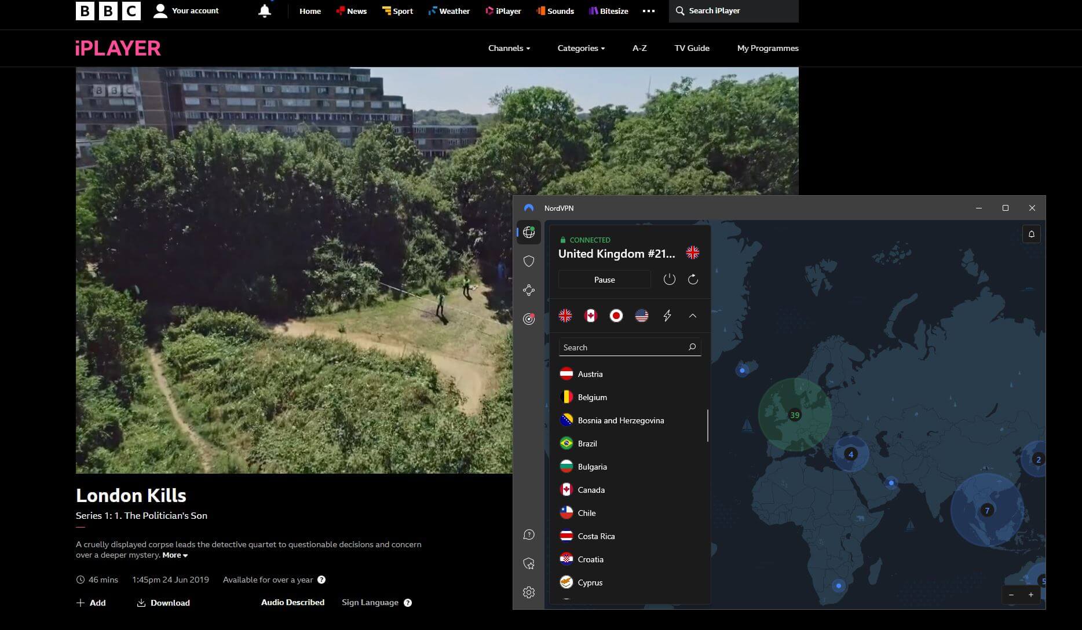Quick connect to United Kingdom flag shortcut
The image size is (1082, 630).
(565, 316)
